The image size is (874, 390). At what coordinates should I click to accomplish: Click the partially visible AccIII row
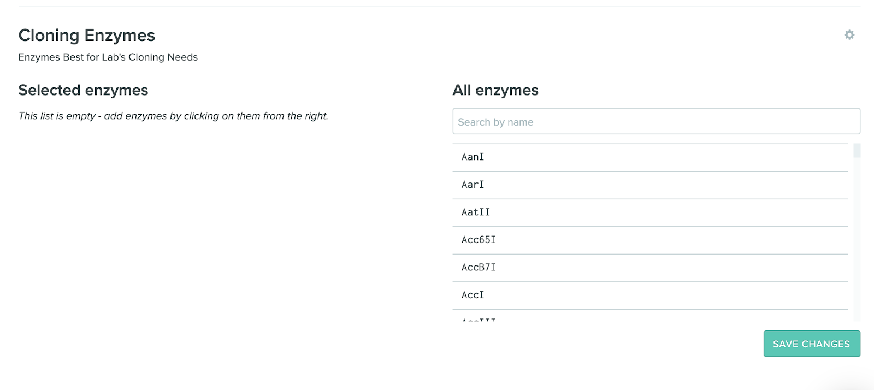(650, 316)
